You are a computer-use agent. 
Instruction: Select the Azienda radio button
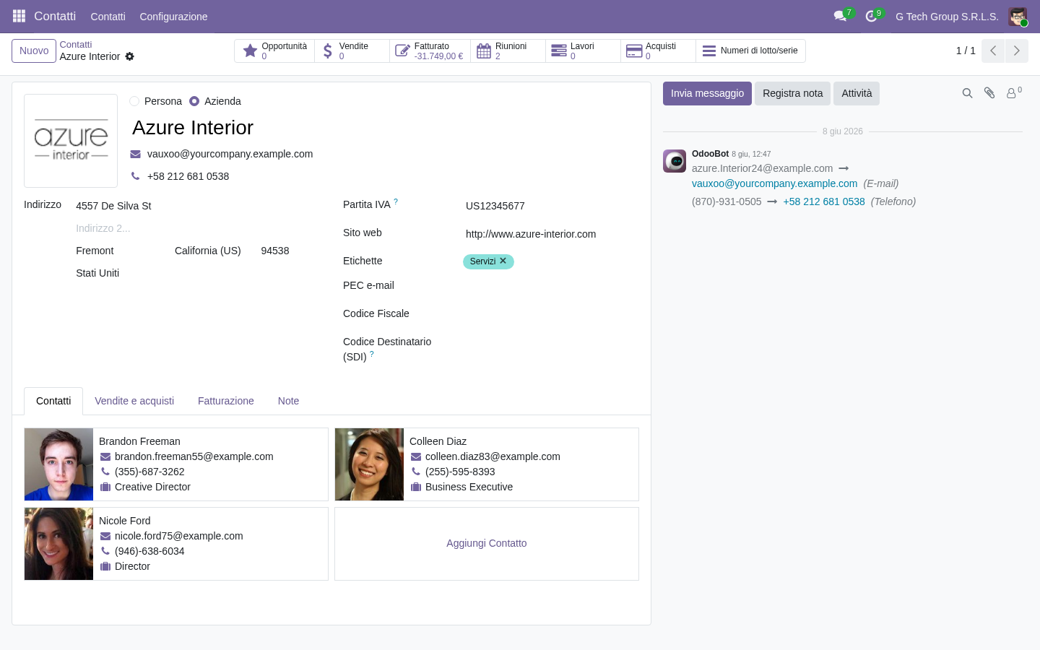click(194, 101)
